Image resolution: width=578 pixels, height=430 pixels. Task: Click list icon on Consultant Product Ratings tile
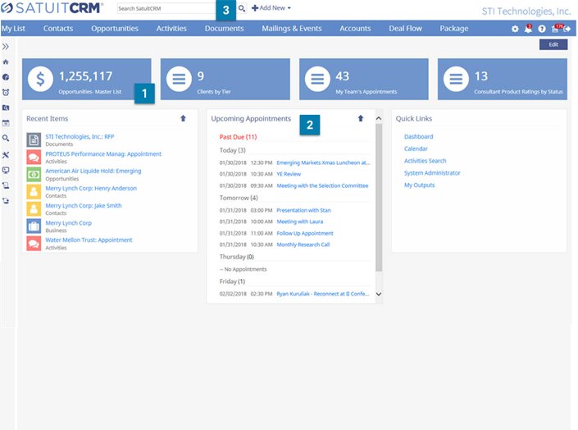456,79
